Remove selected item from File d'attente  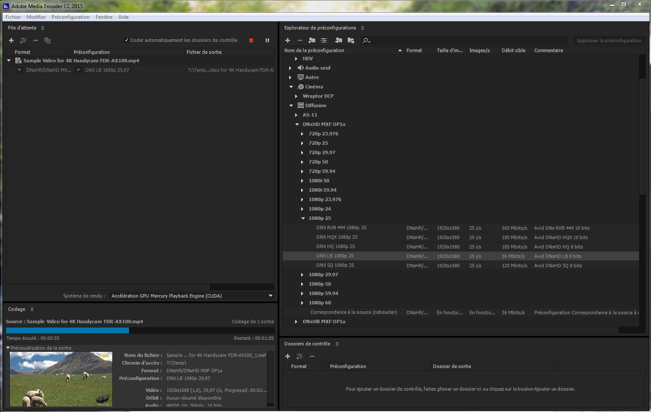click(35, 41)
